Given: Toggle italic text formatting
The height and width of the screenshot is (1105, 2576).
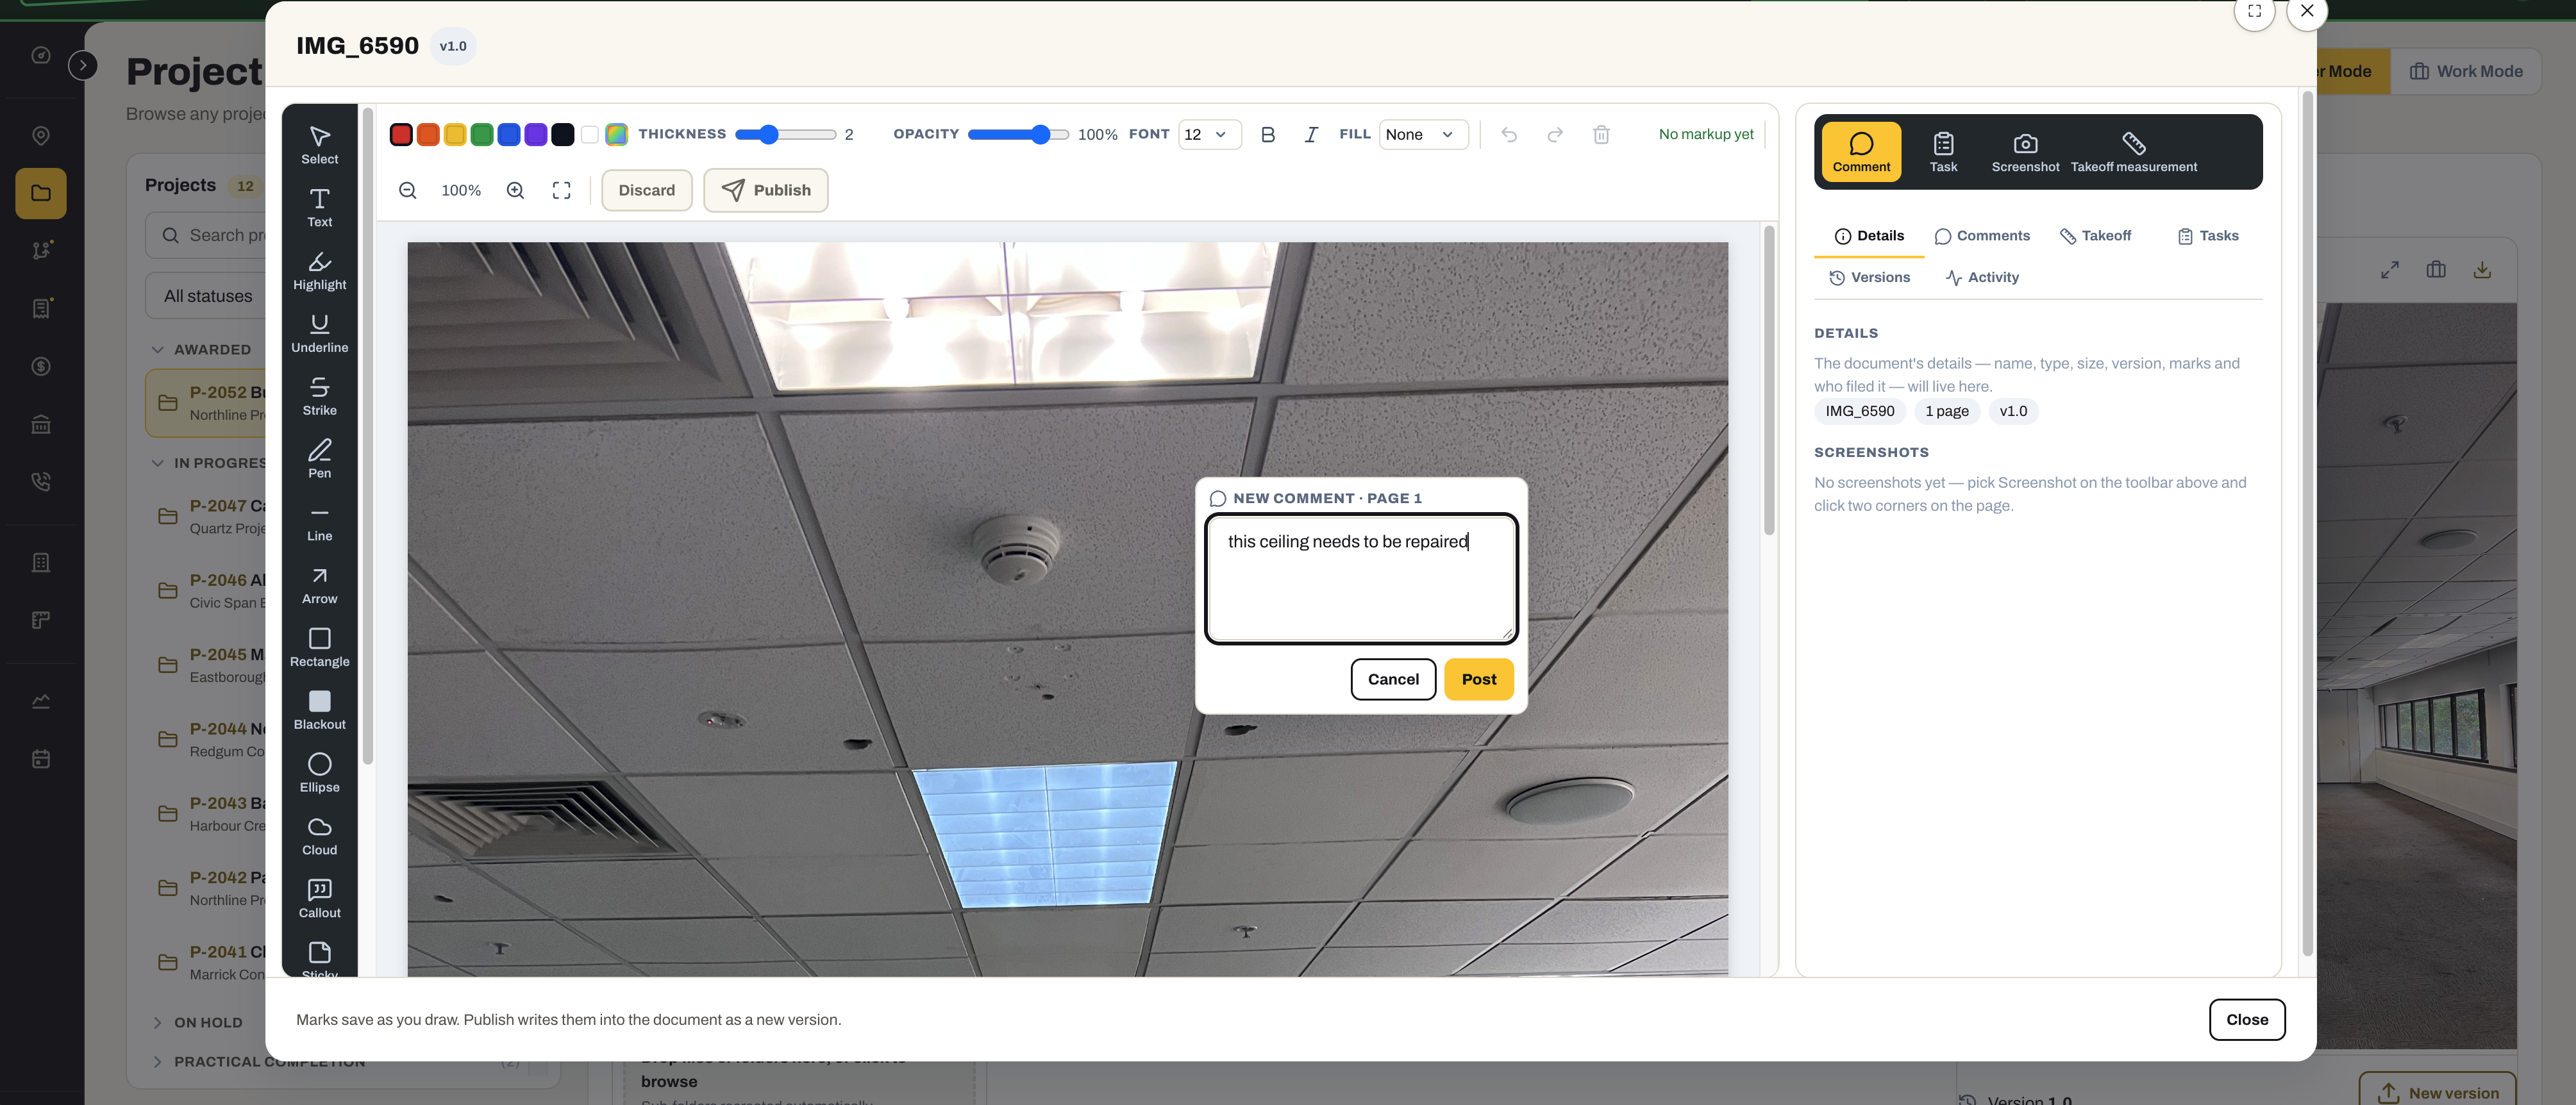Looking at the screenshot, I should point(1311,134).
